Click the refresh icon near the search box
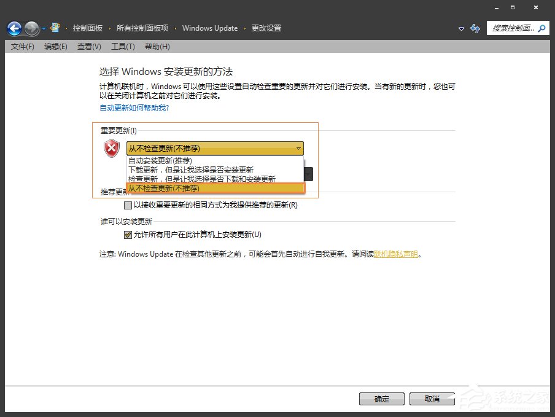The height and width of the screenshot is (417, 555). pos(475,28)
